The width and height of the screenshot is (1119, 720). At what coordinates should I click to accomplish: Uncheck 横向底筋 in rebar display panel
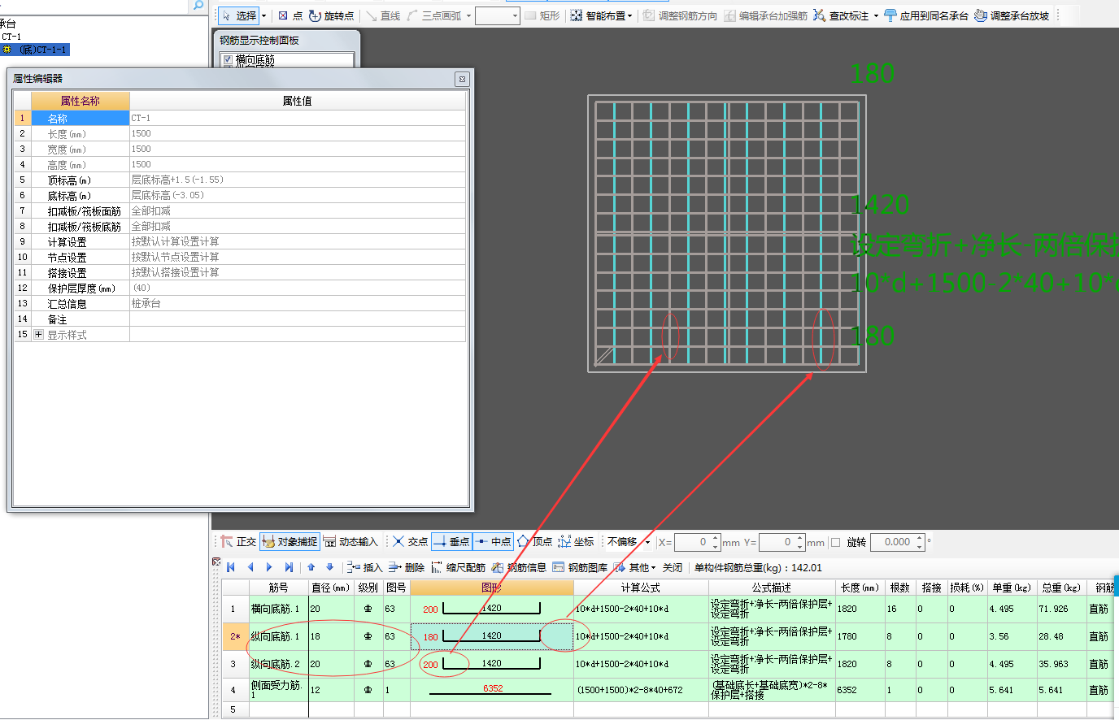click(x=228, y=60)
